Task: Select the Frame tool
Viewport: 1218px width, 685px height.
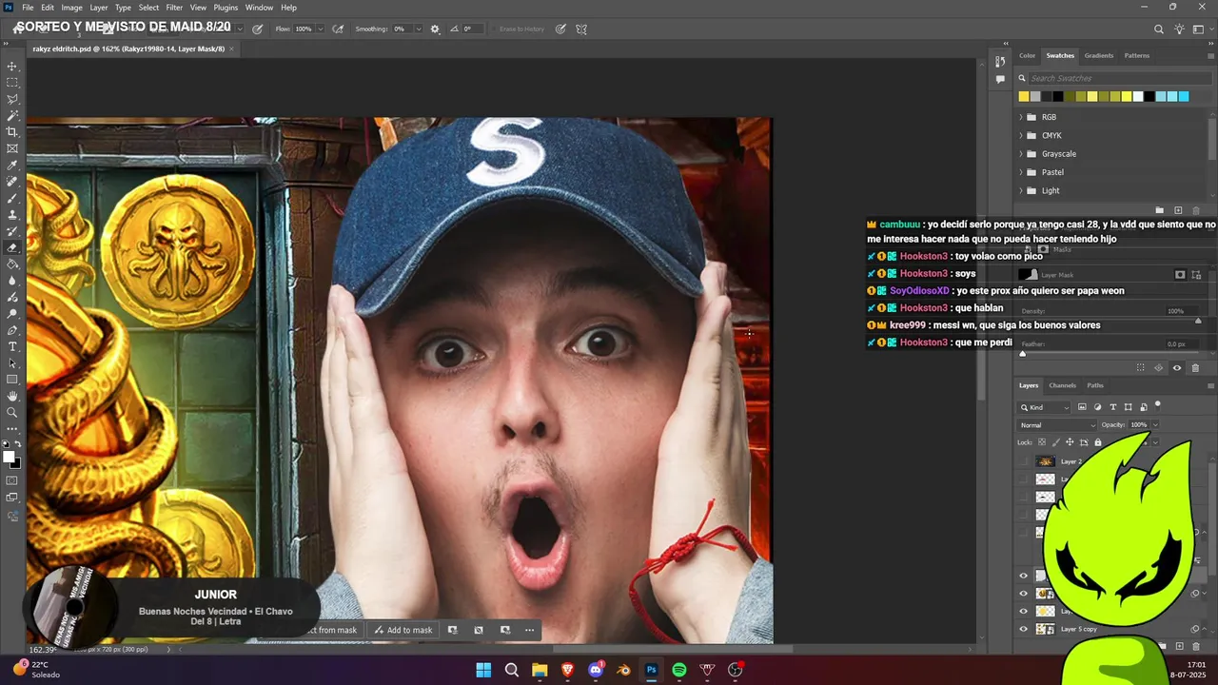Action: [12, 148]
